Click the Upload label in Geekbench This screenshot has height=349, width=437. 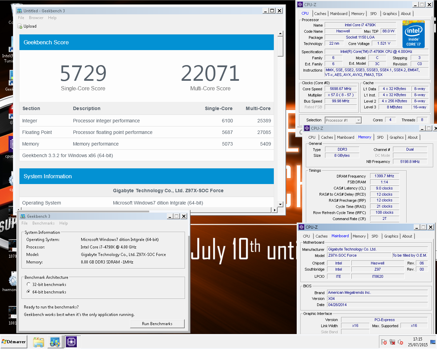coord(30,26)
